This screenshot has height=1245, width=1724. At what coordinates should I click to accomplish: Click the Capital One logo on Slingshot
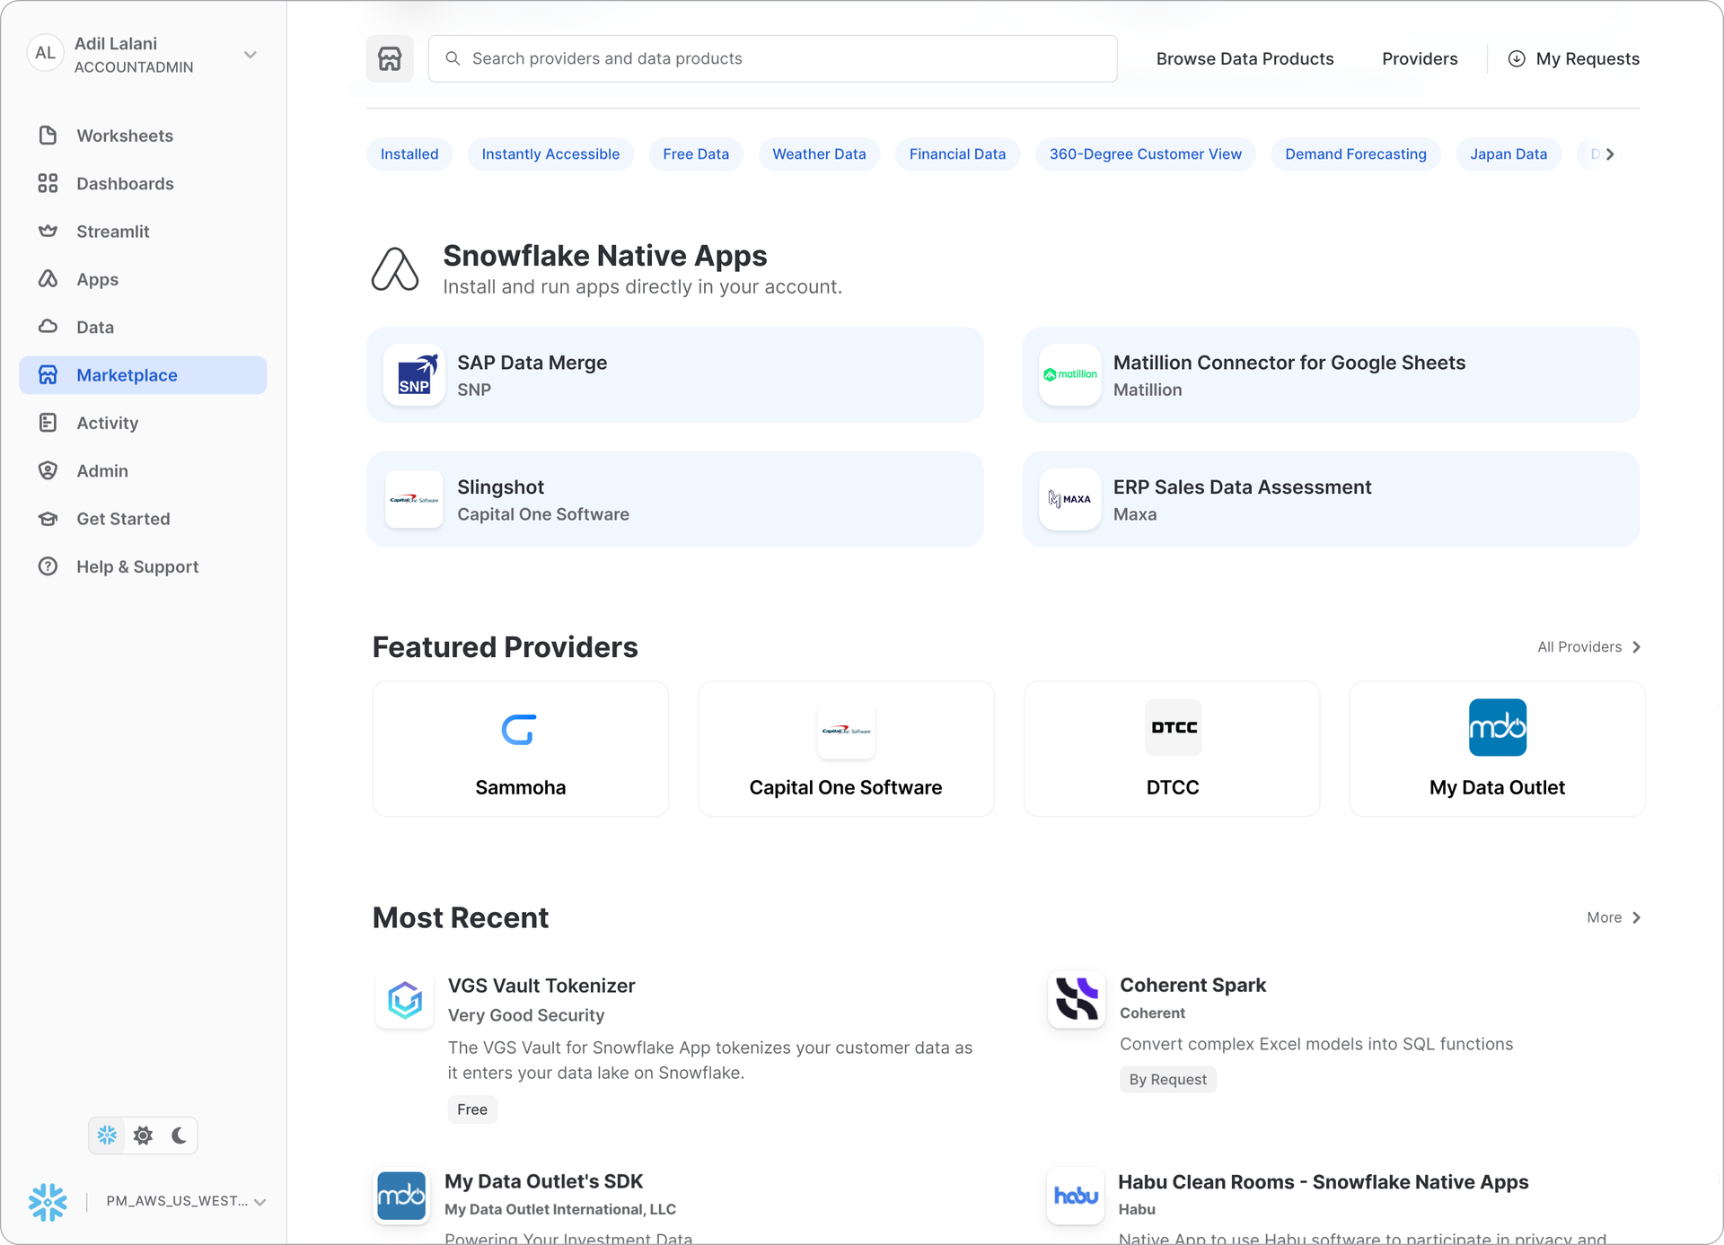tap(414, 500)
